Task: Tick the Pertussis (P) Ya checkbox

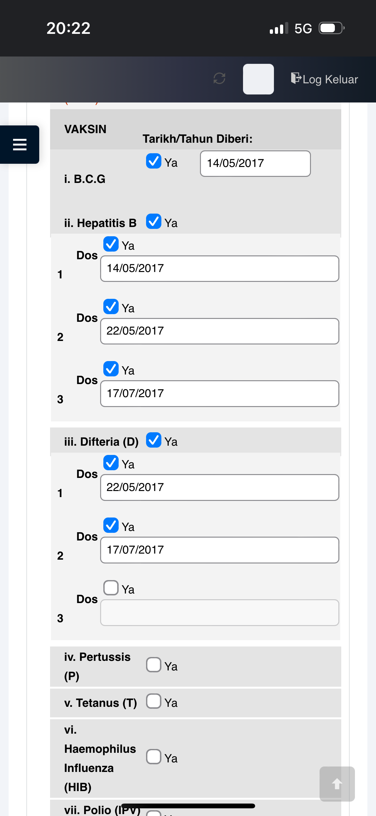Action: [154, 665]
